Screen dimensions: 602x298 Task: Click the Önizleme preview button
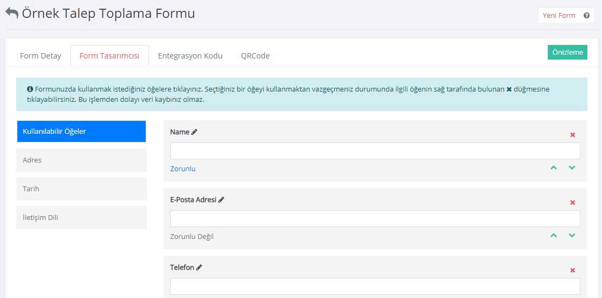coord(567,52)
